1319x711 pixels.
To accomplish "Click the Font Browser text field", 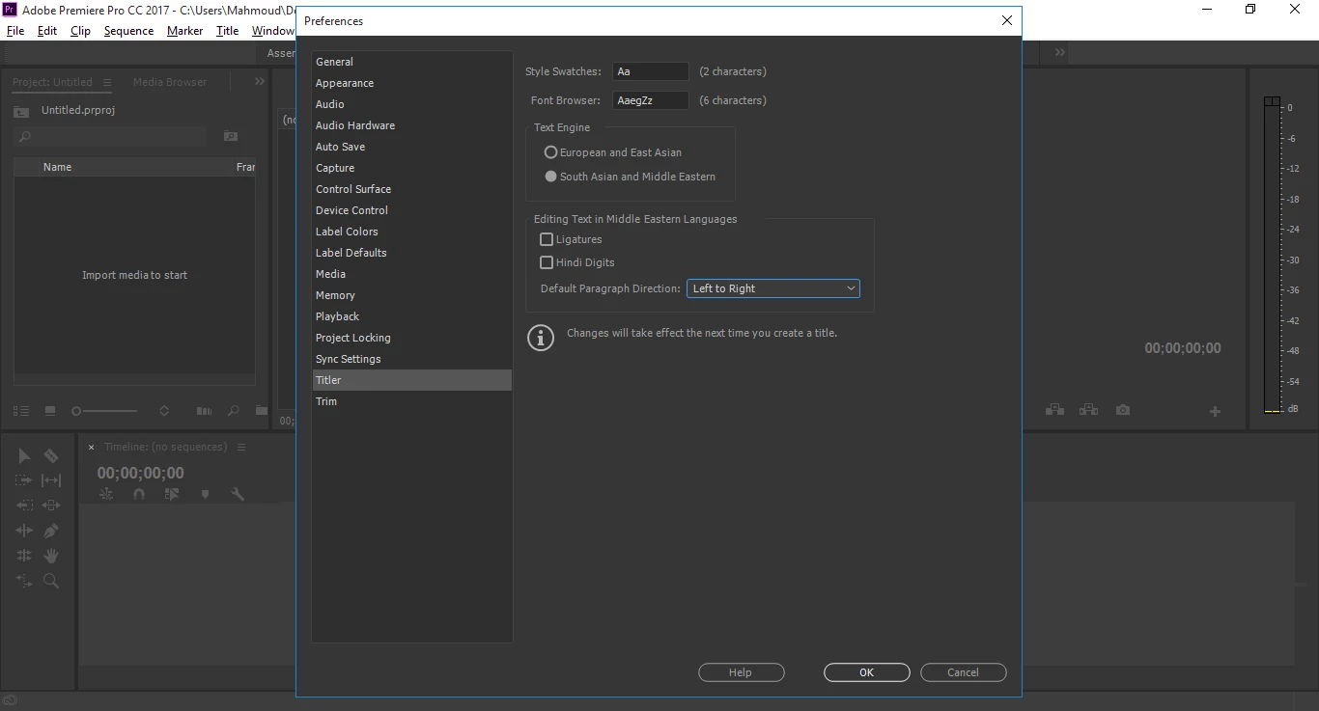I will tap(651, 100).
